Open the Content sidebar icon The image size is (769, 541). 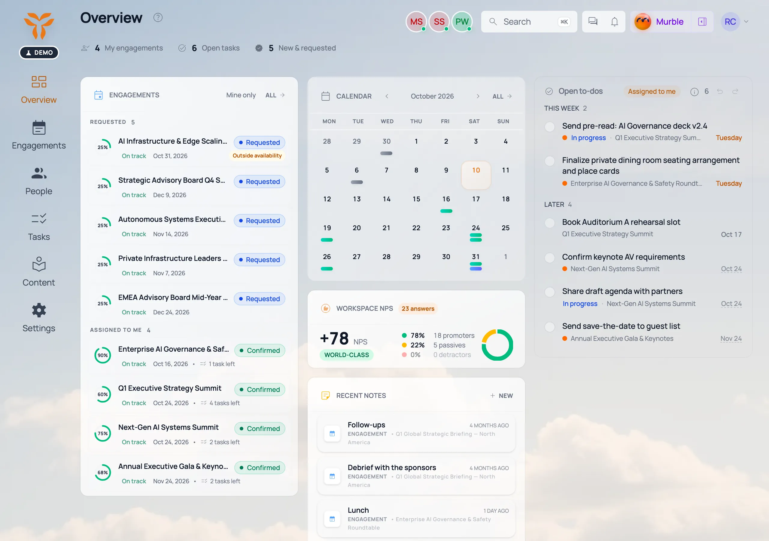pyautogui.click(x=39, y=264)
